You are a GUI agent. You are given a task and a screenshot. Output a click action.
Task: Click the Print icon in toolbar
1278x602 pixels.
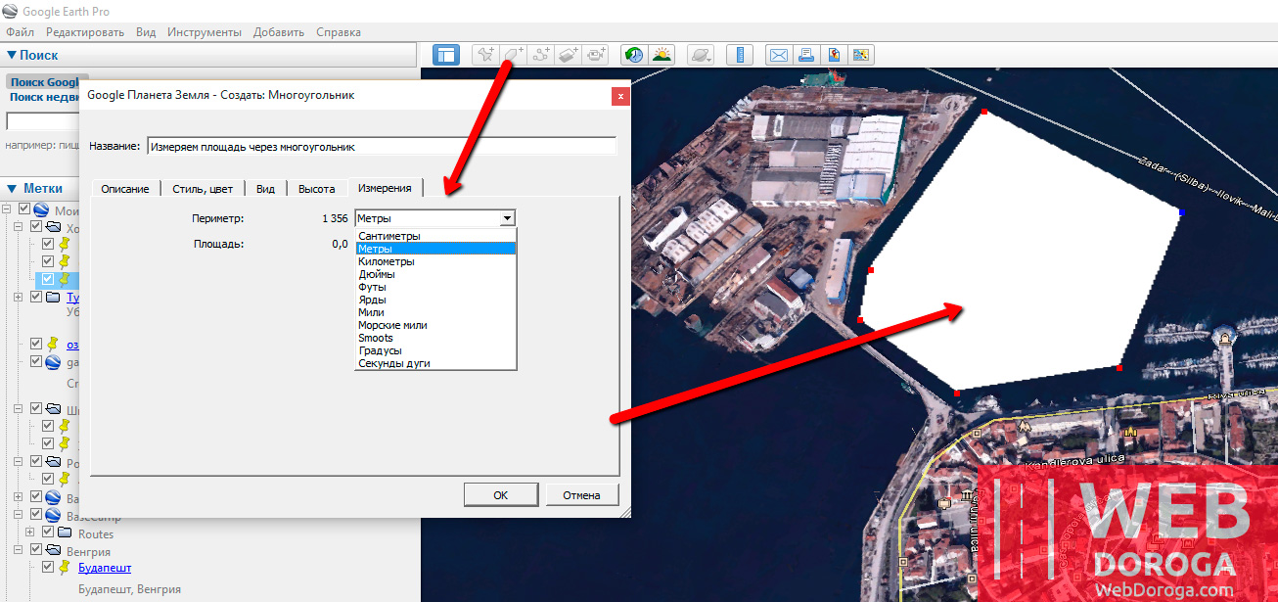(806, 56)
